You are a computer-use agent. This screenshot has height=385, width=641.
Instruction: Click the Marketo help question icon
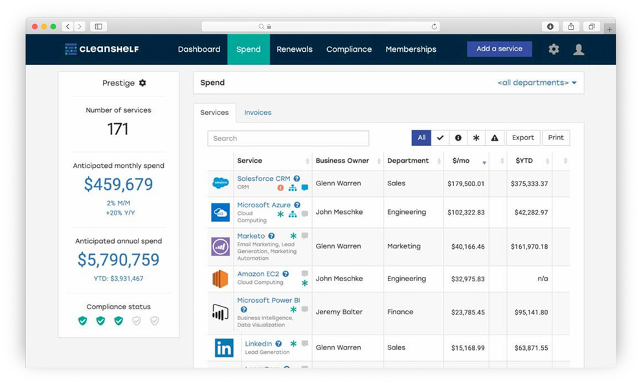(271, 236)
